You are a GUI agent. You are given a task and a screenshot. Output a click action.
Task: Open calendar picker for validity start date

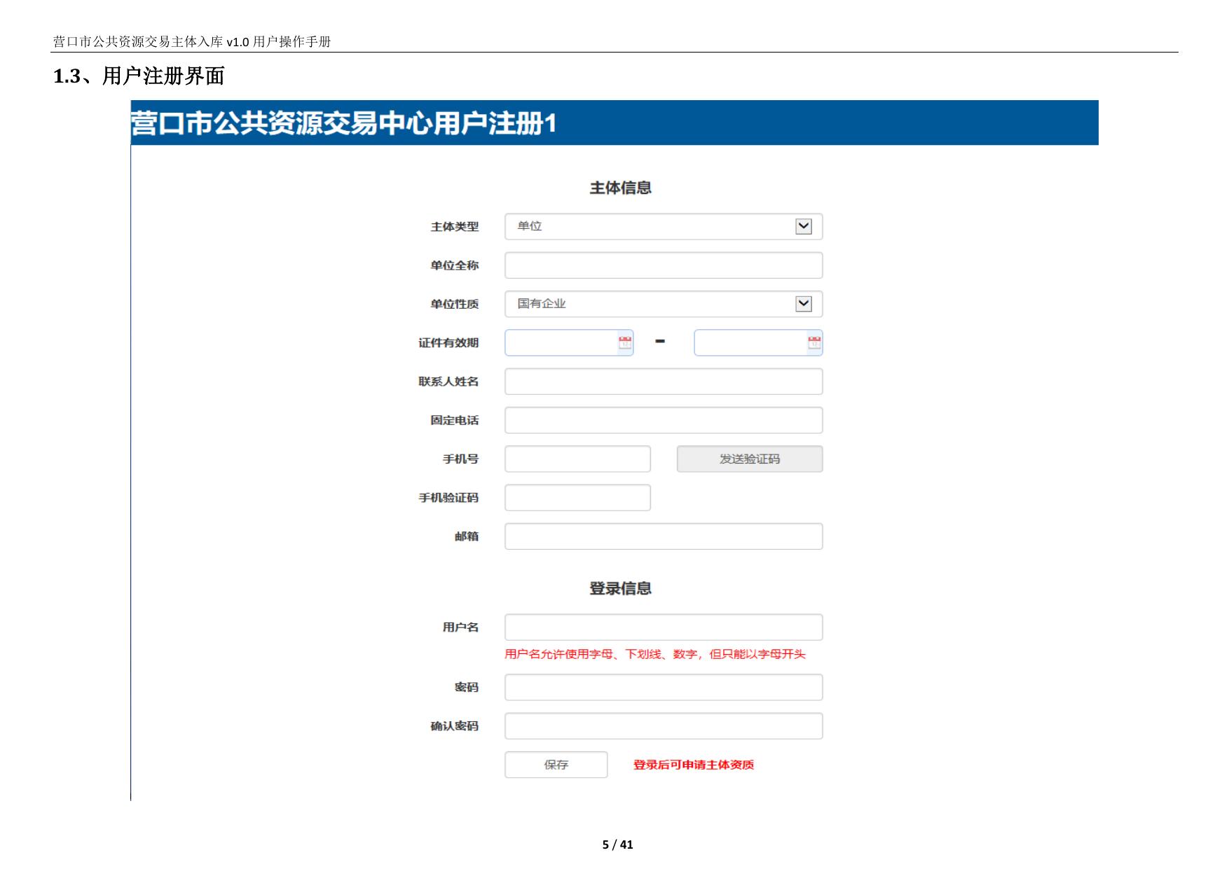[x=625, y=342]
